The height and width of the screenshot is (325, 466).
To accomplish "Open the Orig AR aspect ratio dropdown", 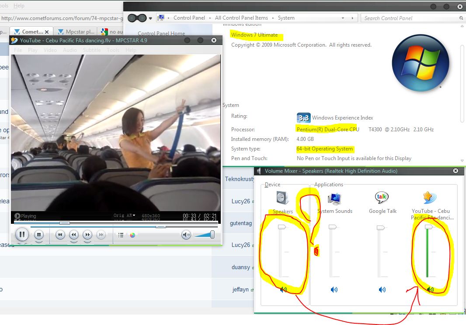I will click(125, 216).
